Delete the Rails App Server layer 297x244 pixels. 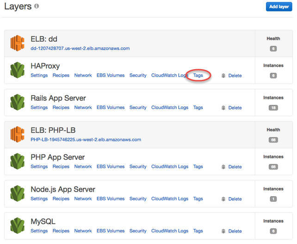click(235, 108)
